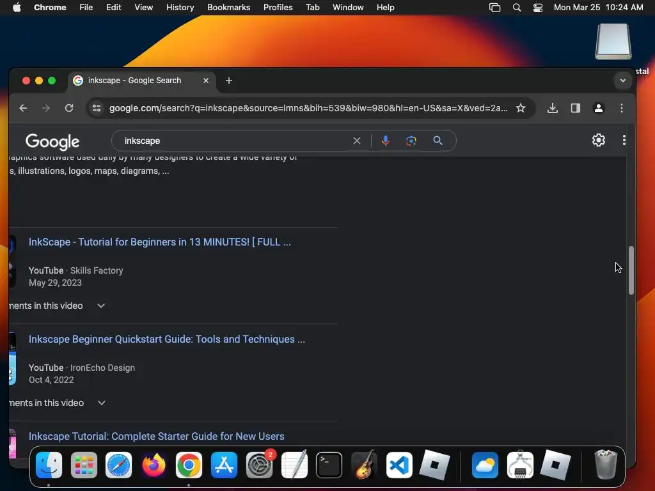Click the "Oct 4, 2022" video date text

51,380
